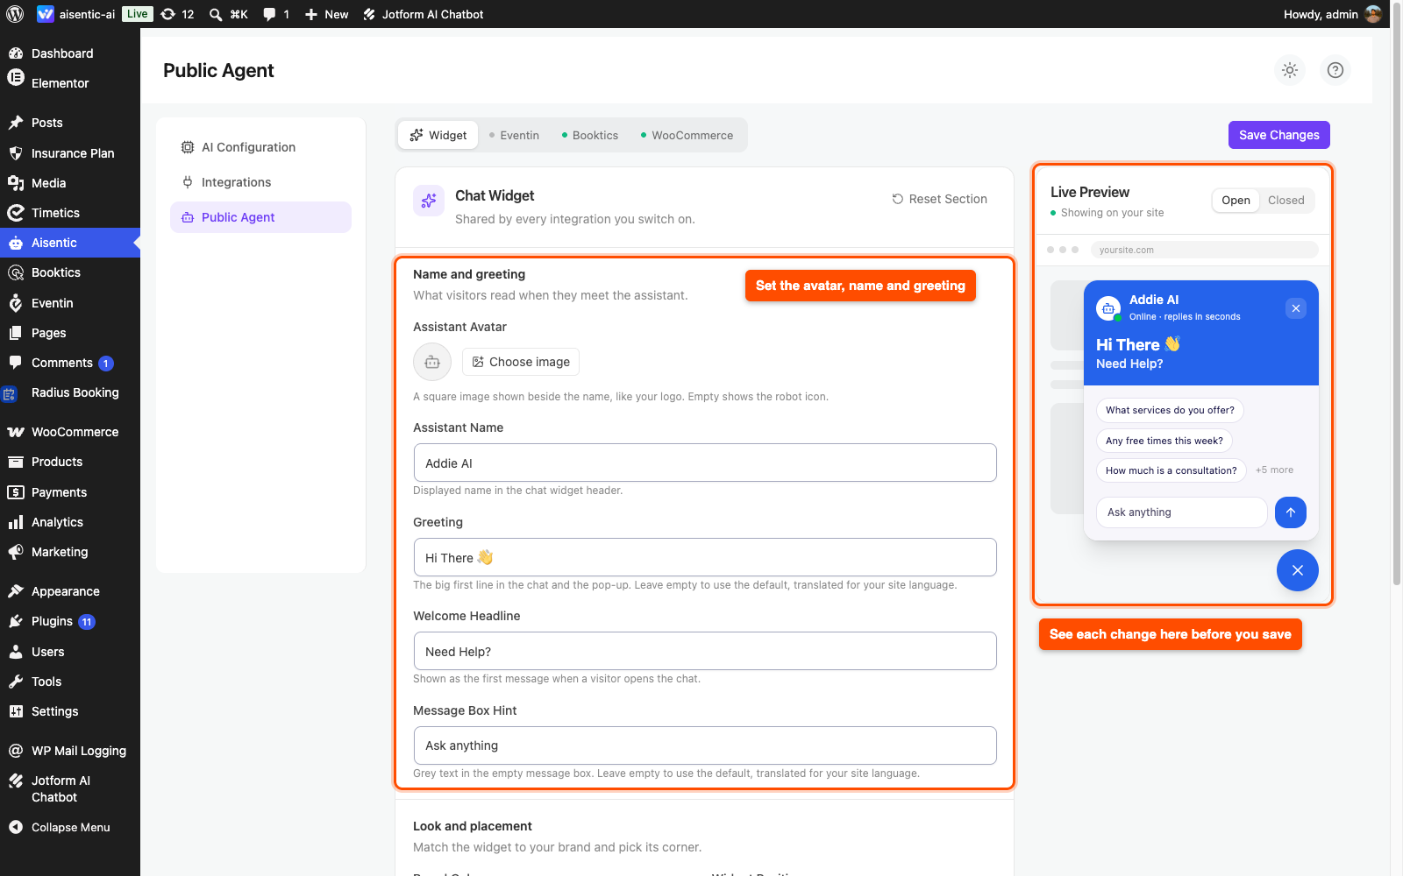Open the updates icon showing 12
Screen dimensions: 1403x876
pos(177,14)
